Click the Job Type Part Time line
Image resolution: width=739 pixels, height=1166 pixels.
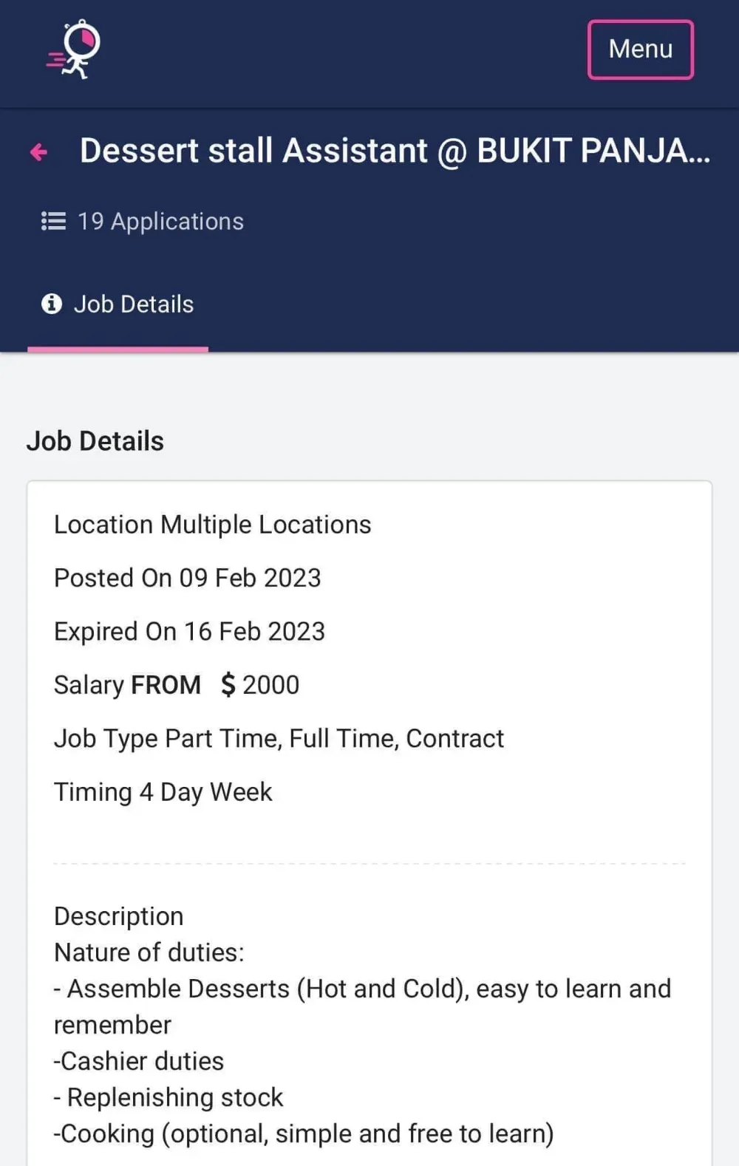(x=279, y=739)
